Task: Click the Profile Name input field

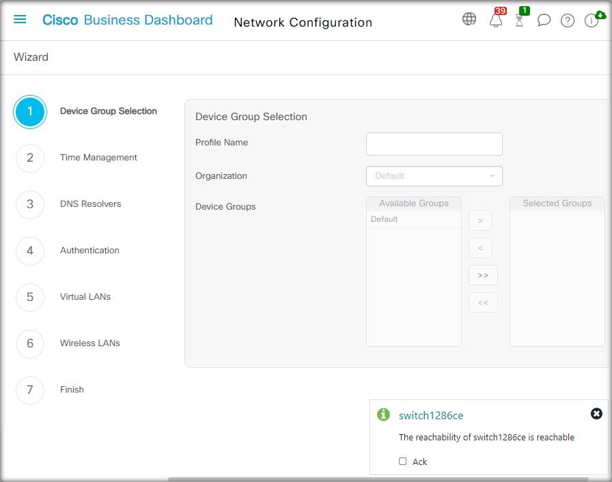Action: [x=434, y=144]
